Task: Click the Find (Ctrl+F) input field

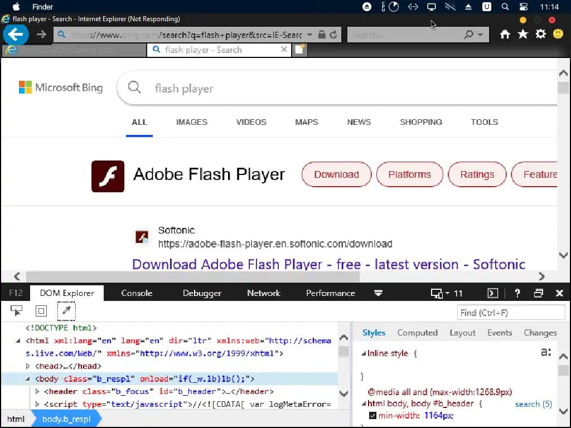Action: 511,313
